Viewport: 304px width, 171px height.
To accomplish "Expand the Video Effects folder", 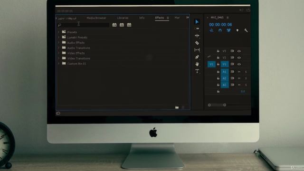I will pos(58,53).
